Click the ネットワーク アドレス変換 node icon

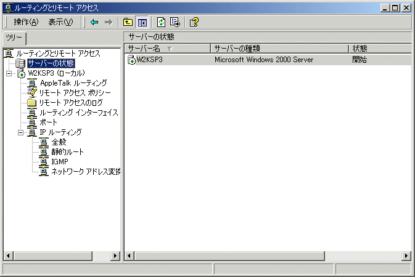click(x=44, y=172)
